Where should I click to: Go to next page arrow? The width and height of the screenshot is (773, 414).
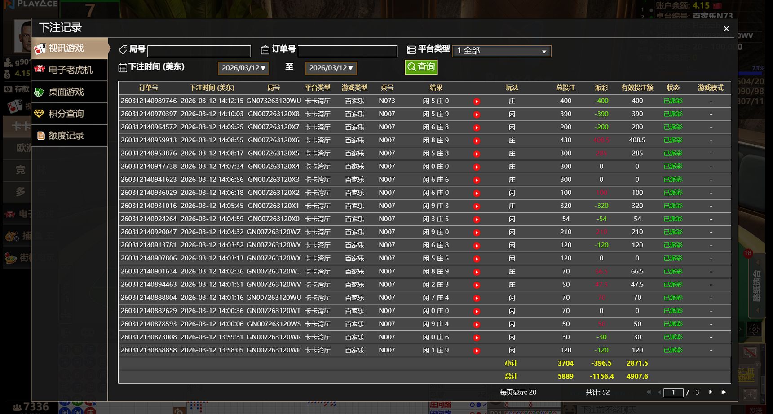[711, 392]
